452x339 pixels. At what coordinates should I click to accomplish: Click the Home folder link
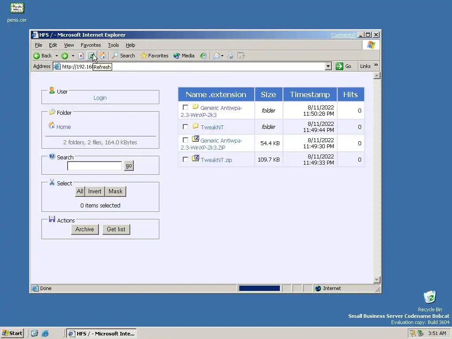64,127
